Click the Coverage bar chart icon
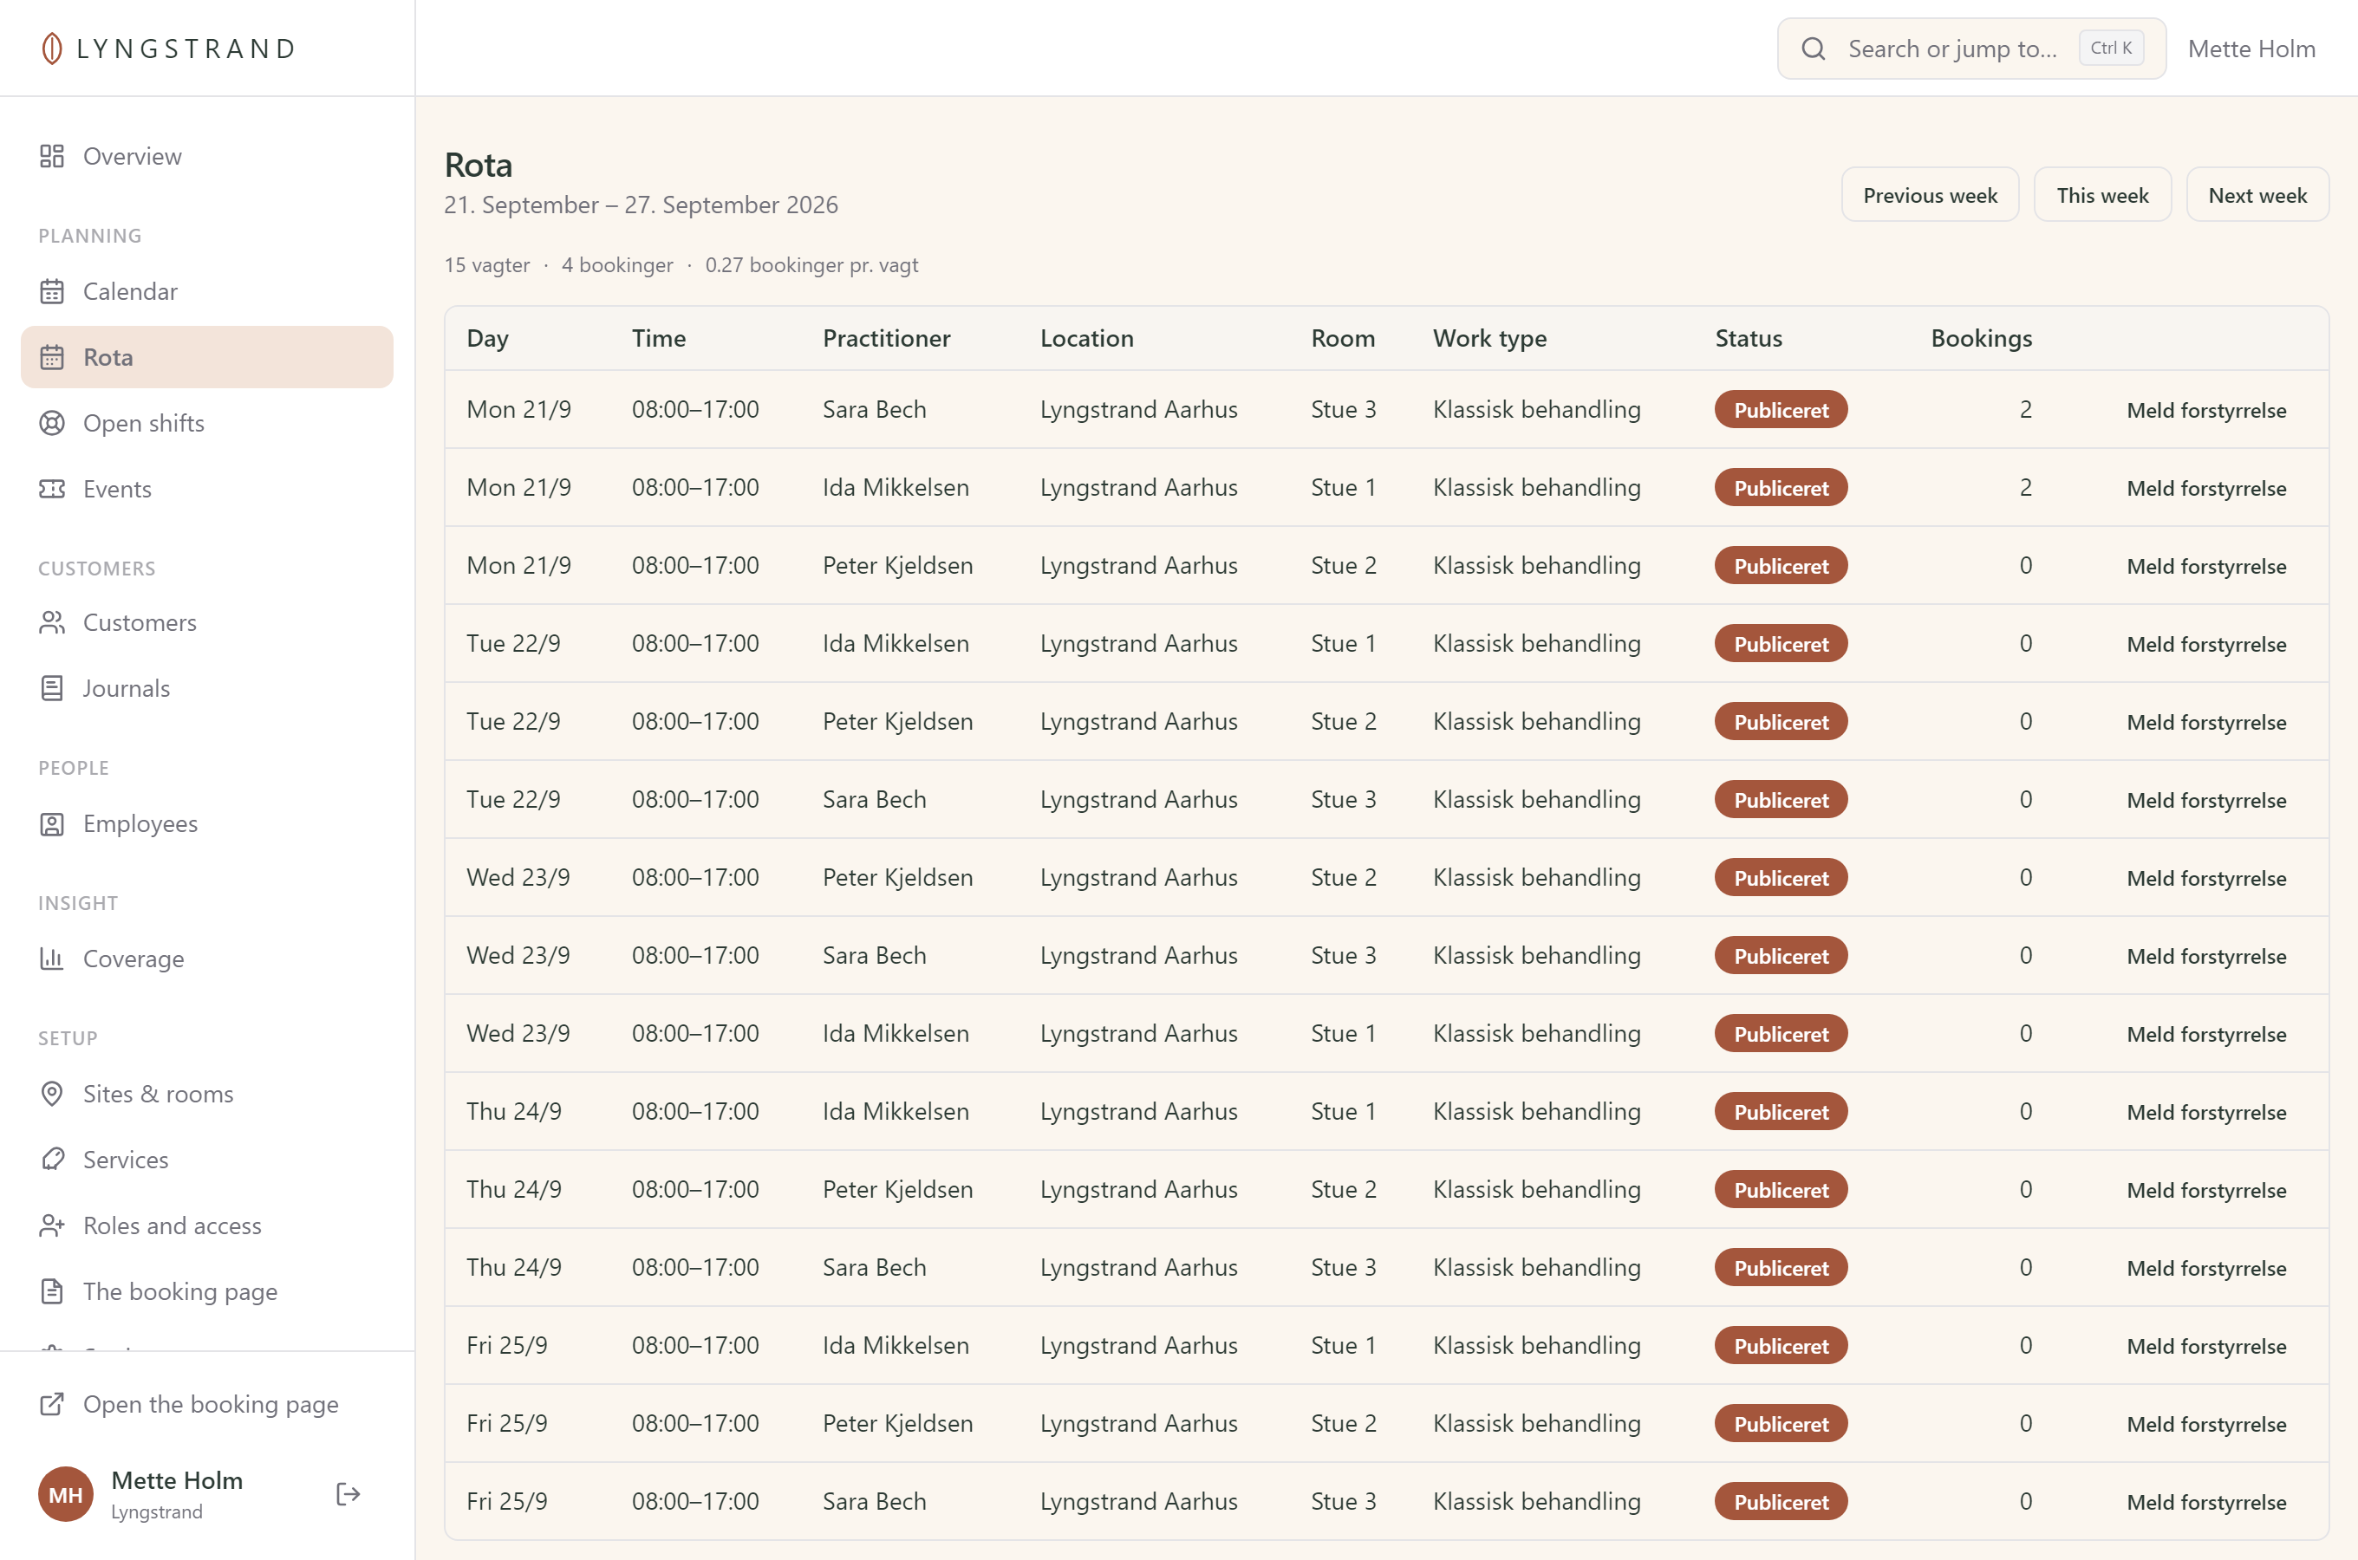Screen dimensions: 2358x1560 coord(52,959)
